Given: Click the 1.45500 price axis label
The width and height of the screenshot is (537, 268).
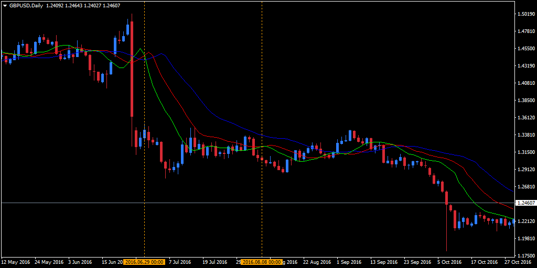Looking at the screenshot, I should coord(528,49).
